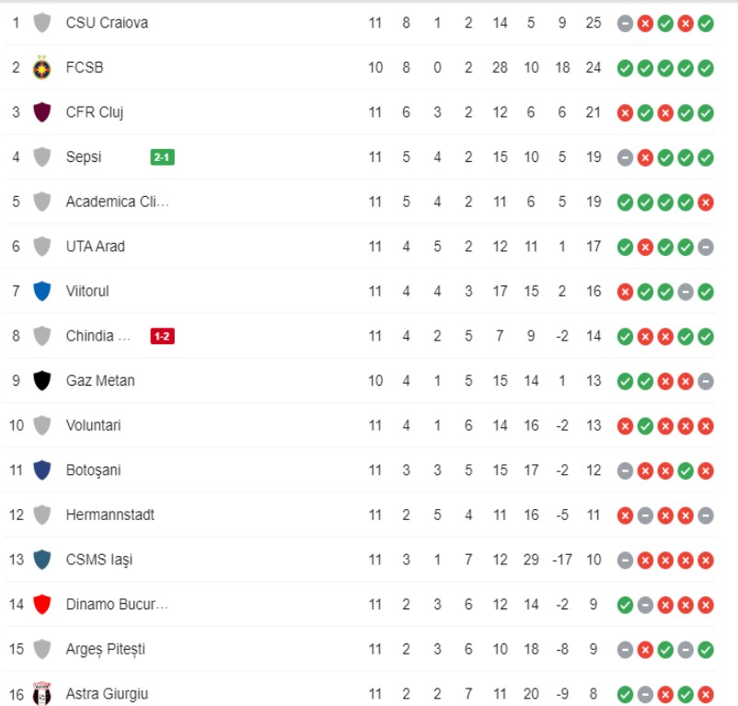
Task: Click the gray draw icon in Viitorul's form
Action: (x=686, y=291)
